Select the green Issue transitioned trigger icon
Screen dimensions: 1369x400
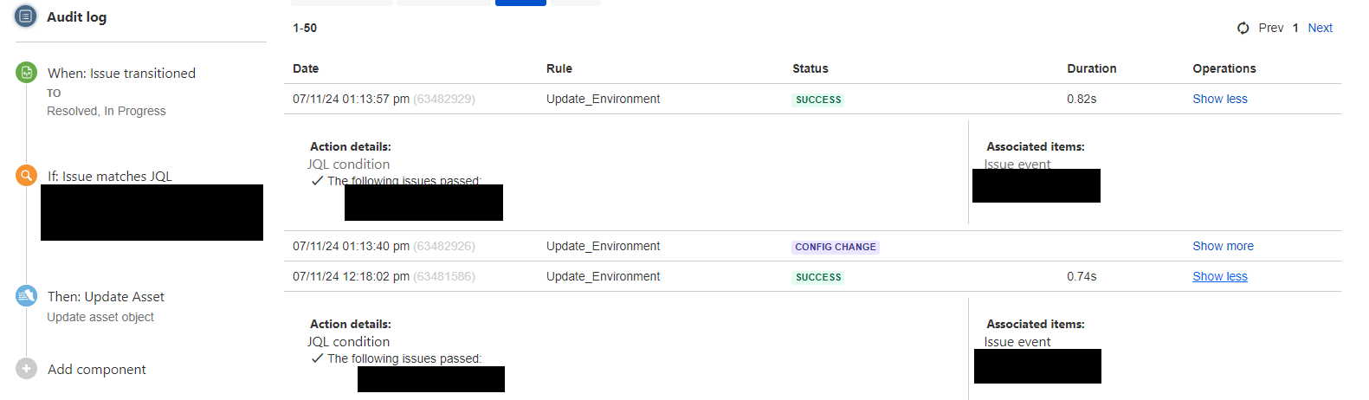[x=26, y=73]
